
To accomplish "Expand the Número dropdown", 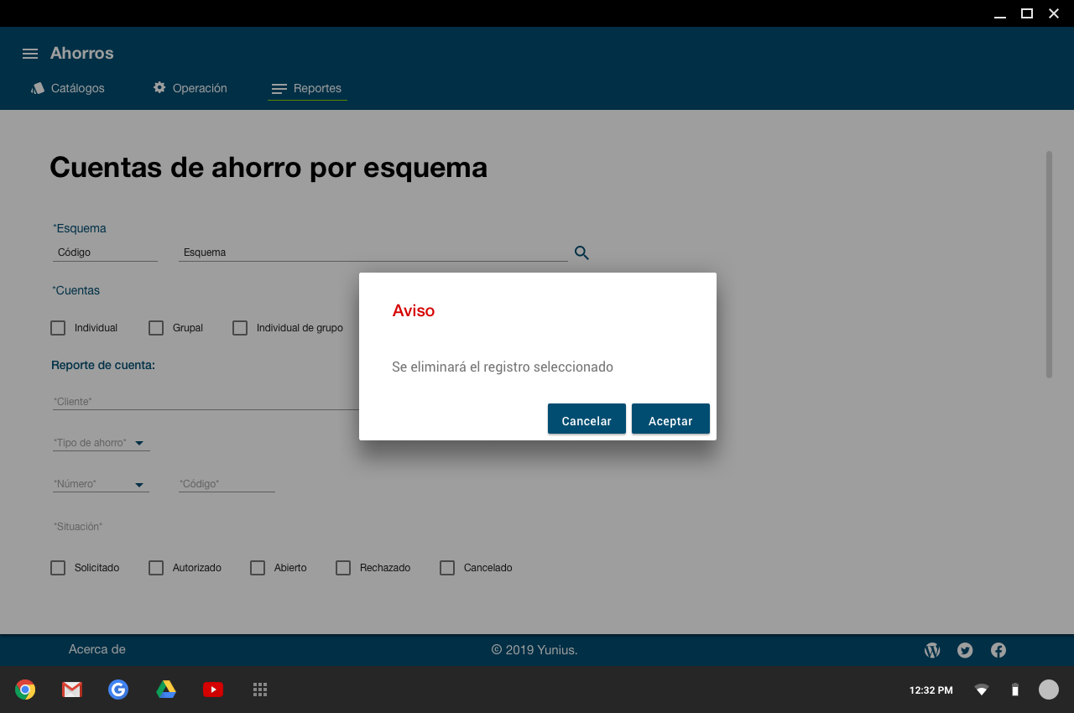I will (139, 485).
